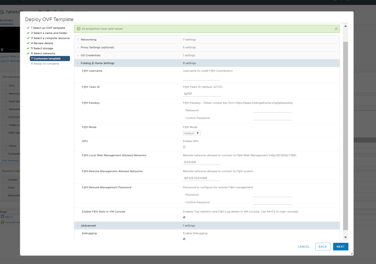Image resolution: width=376 pixels, height=264 pixels.
Task: Expand the Networking settings section
Action: point(78,40)
